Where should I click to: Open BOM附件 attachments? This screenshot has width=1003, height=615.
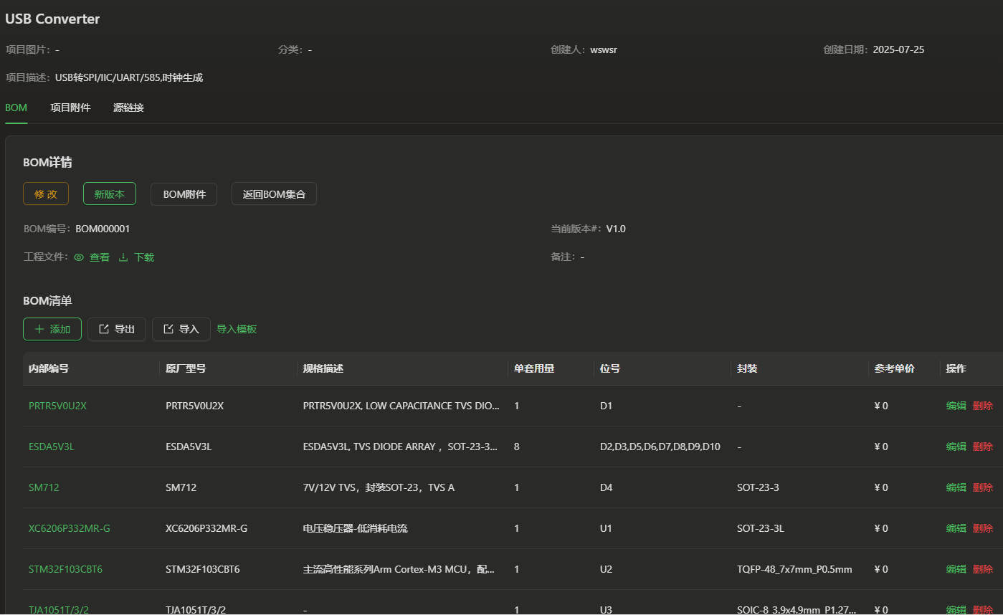184,194
